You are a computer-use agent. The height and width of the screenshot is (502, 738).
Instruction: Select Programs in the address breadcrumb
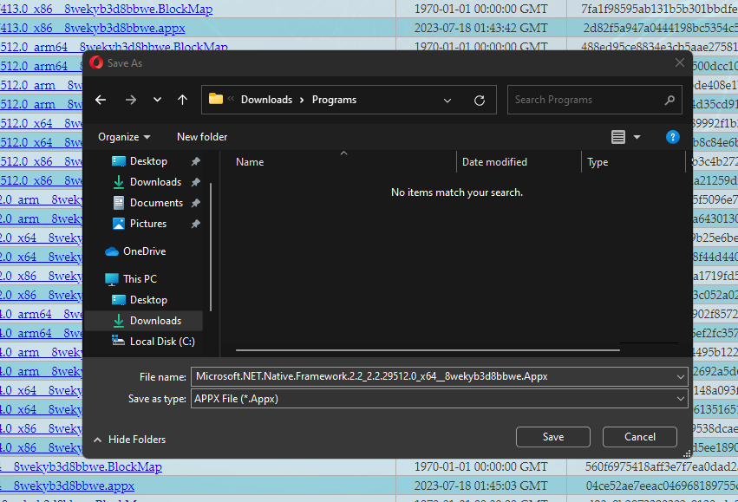coord(334,100)
